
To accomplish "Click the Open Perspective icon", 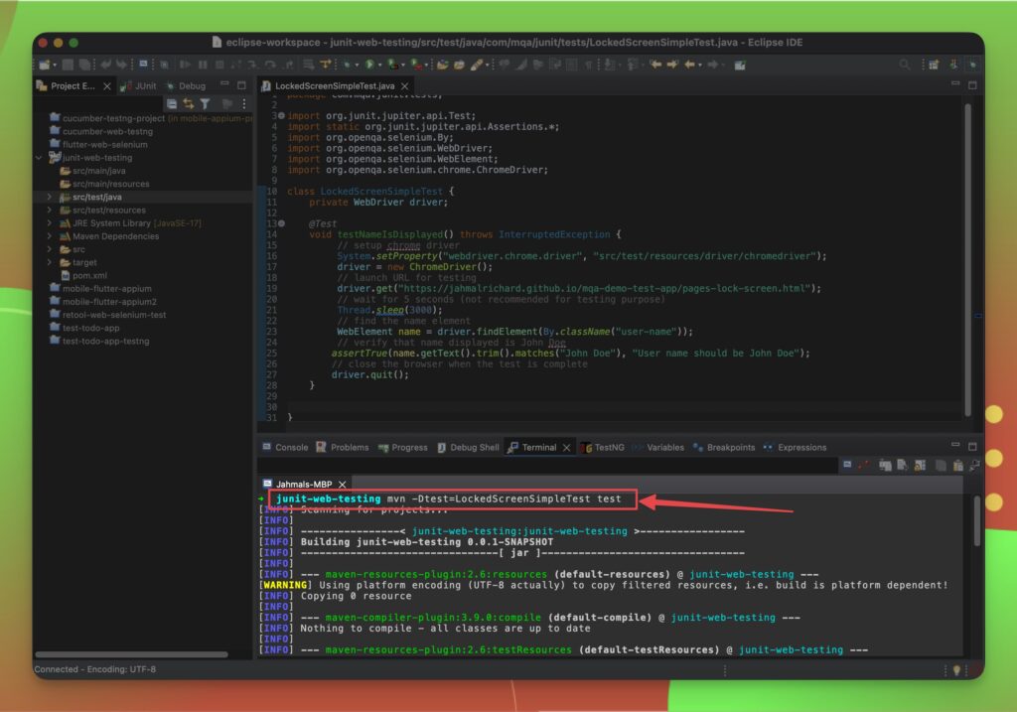I will click(x=934, y=65).
